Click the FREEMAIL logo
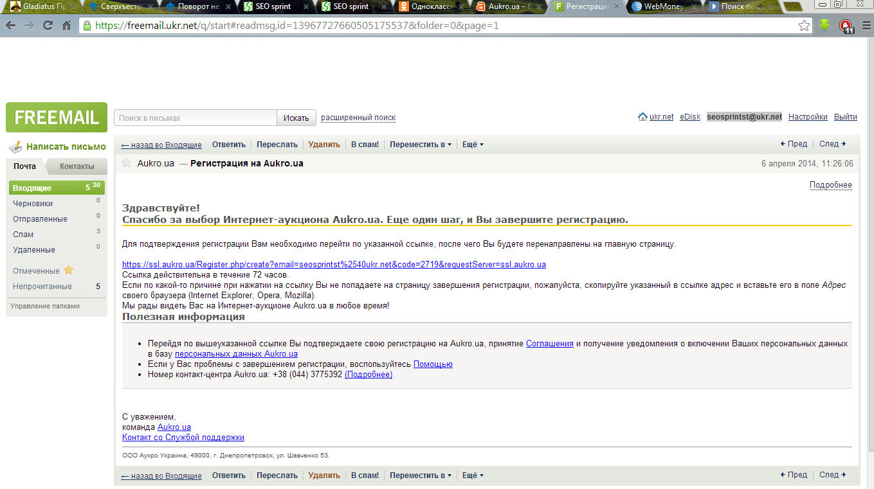 click(x=57, y=117)
